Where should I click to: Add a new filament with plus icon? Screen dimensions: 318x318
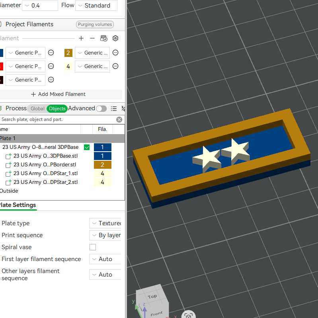pos(81,38)
